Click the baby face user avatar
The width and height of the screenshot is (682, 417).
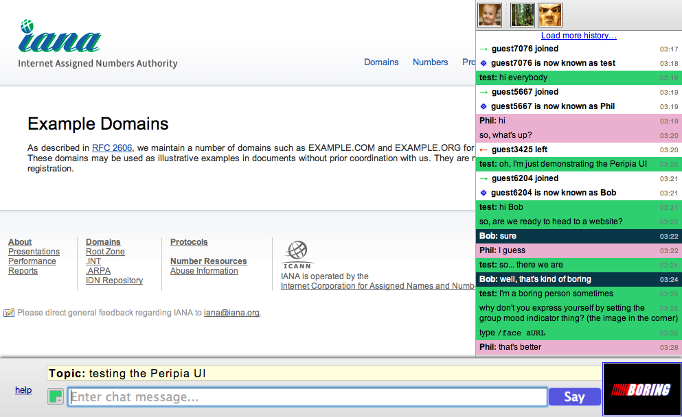coord(489,14)
